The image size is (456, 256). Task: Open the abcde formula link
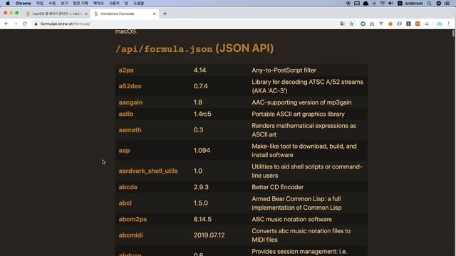[128, 187]
